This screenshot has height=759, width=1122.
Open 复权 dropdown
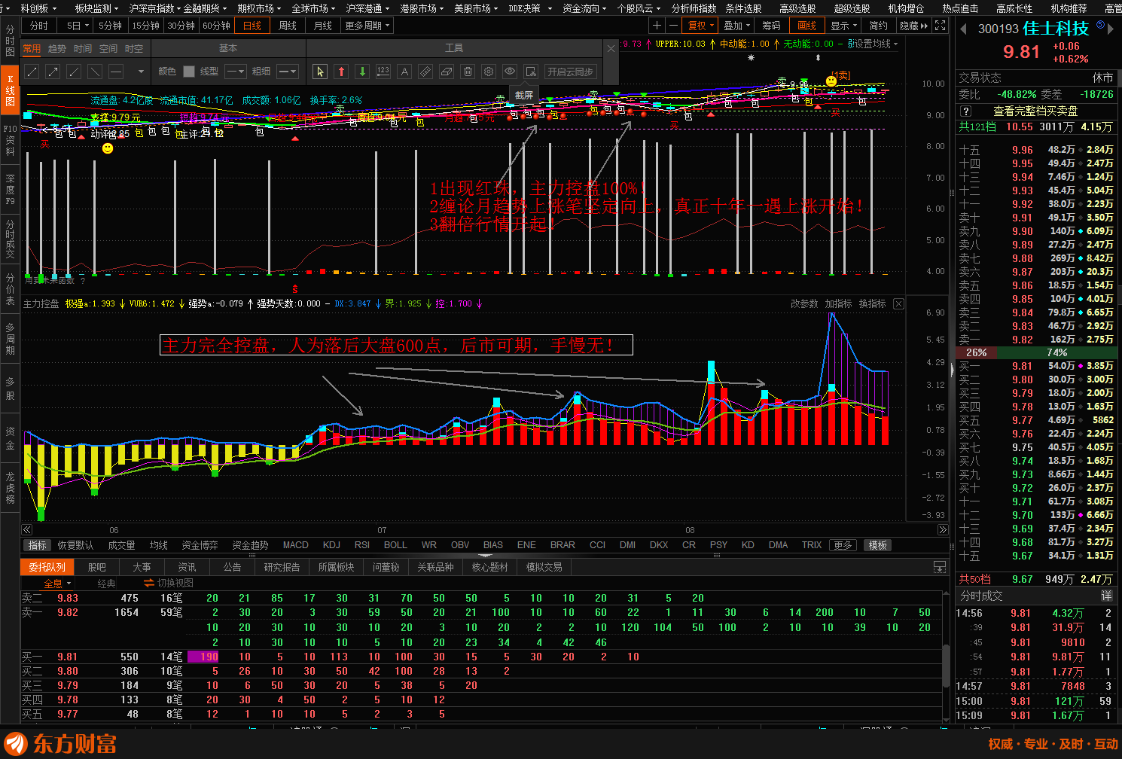pyautogui.click(x=701, y=26)
